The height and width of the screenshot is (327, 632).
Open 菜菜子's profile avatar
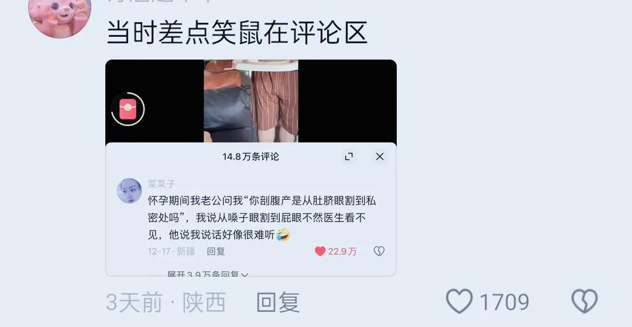[129, 190]
